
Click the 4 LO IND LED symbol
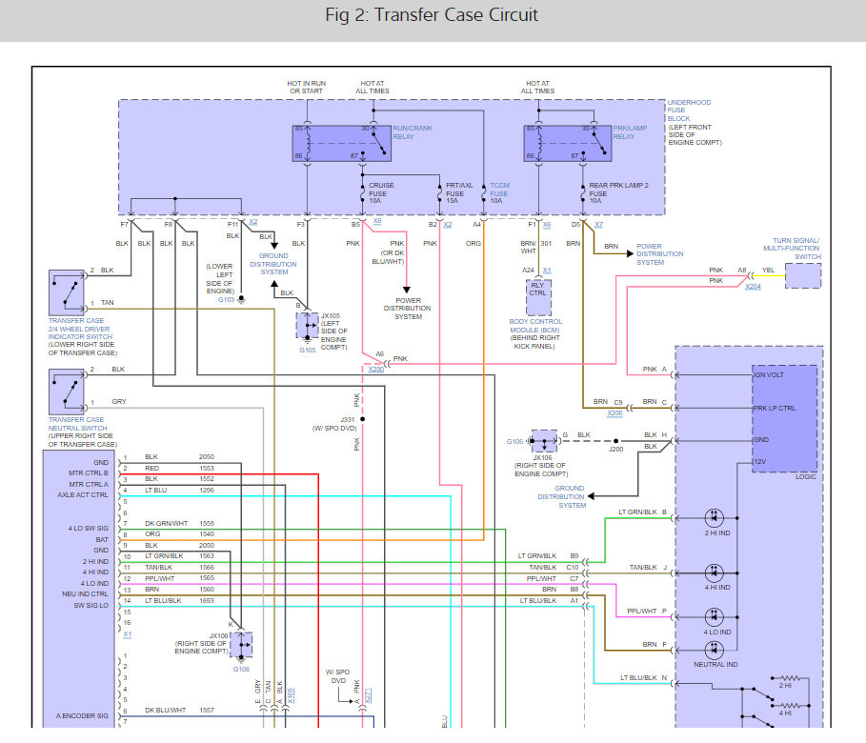point(715,616)
